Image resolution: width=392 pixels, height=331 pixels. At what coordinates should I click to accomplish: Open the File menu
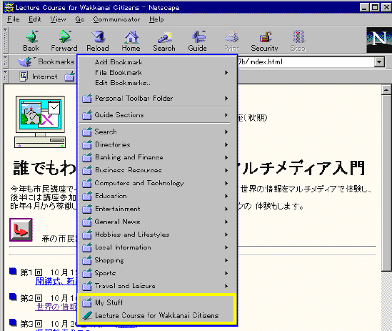tap(14, 19)
